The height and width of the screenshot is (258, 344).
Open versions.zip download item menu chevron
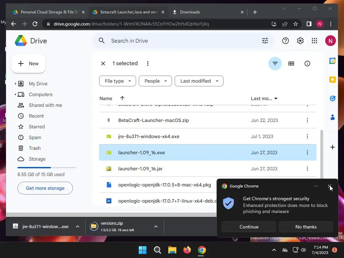(156, 227)
